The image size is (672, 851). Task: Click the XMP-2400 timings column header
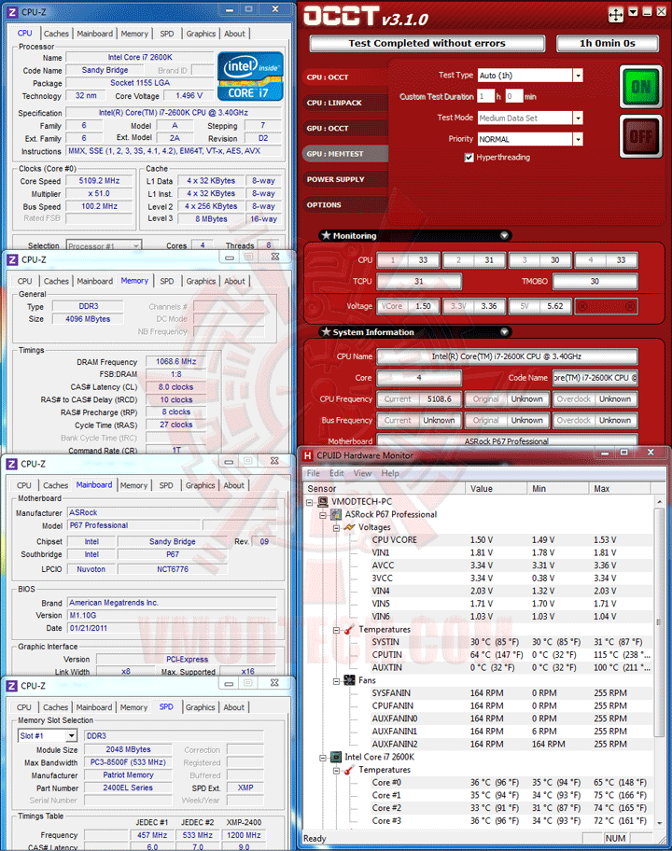pos(244,822)
